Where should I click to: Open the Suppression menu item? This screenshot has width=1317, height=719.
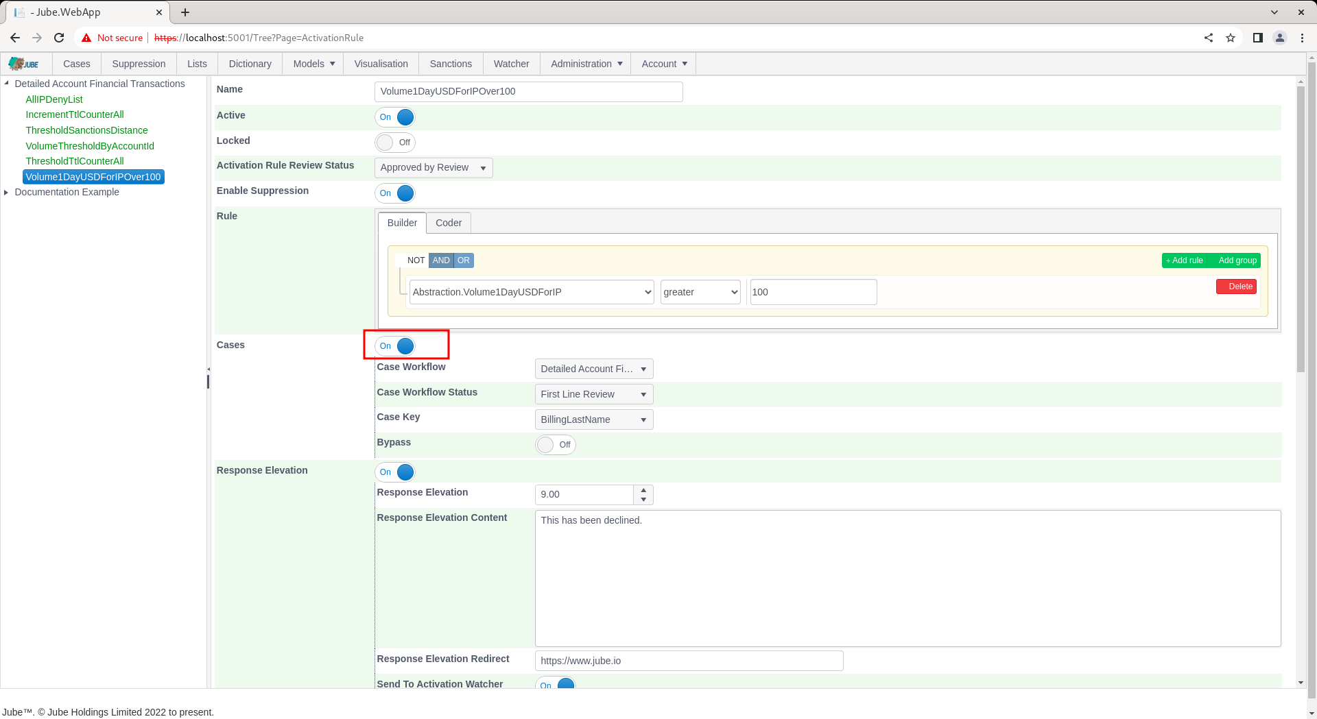pyautogui.click(x=139, y=64)
